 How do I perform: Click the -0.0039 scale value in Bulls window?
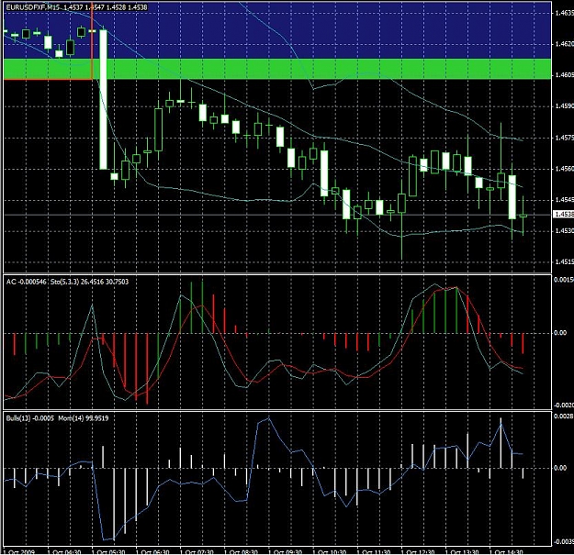point(564,542)
